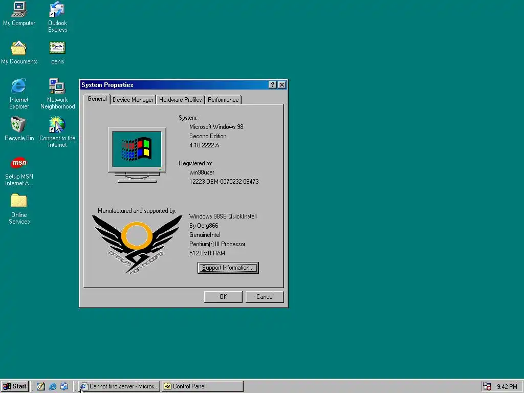Click the text 'Microsoft Windows 98'

216,127
